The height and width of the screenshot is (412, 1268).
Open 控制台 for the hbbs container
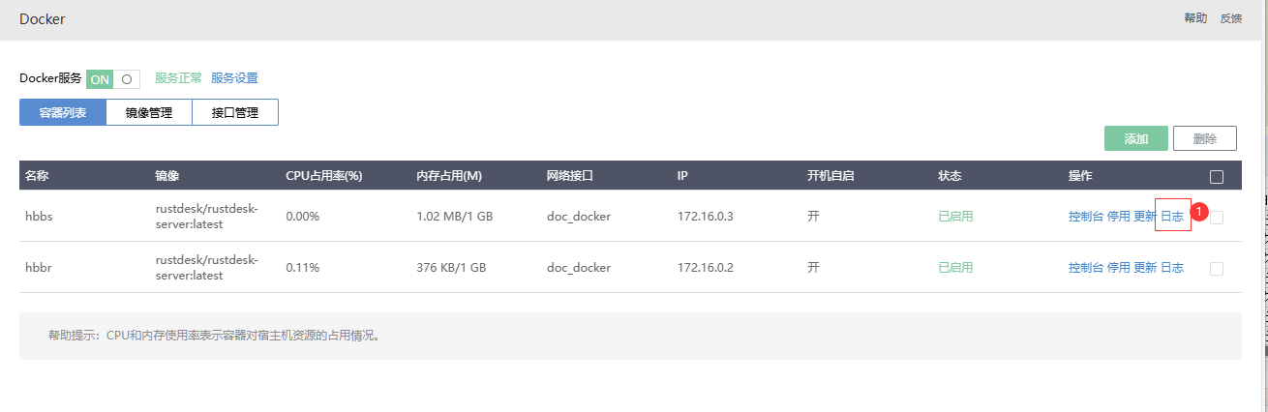coord(1086,217)
